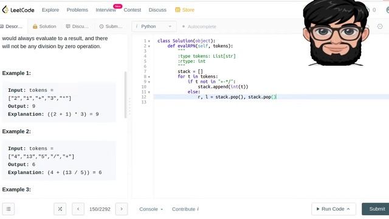
Task: Open the Contribute link
Action: (x=185, y=209)
